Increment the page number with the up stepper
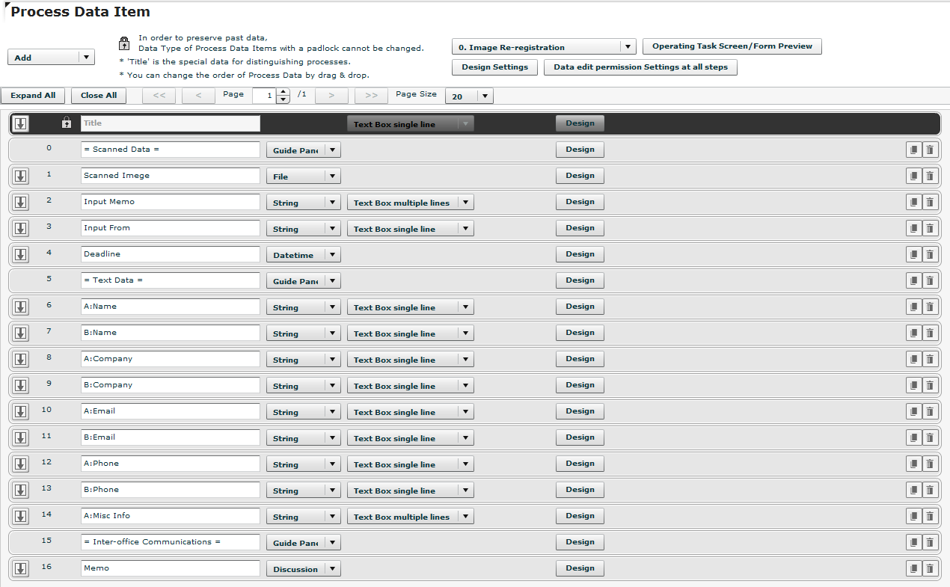This screenshot has width=950, height=587. click(x=282, y=92)
